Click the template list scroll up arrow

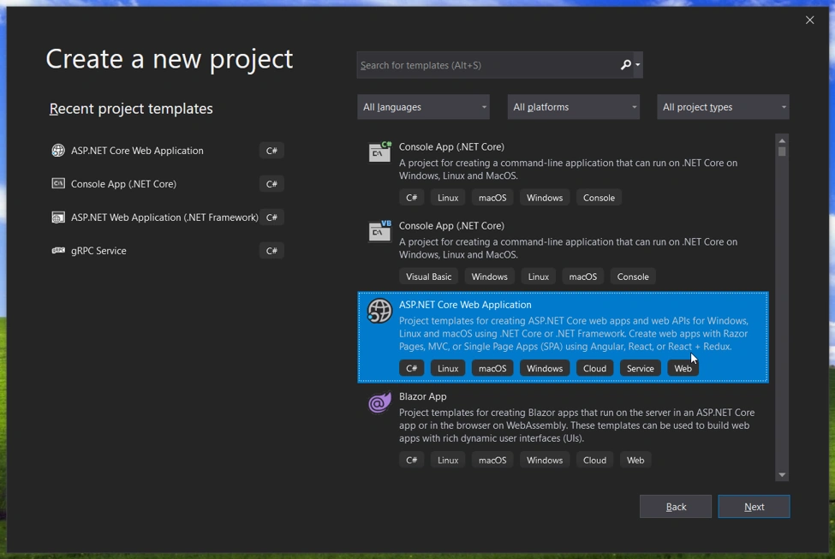pos(782,140)
